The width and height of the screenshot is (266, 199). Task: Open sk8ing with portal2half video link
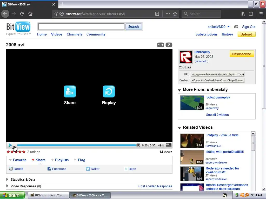224,152
